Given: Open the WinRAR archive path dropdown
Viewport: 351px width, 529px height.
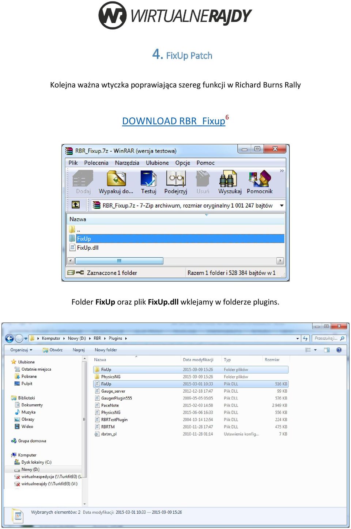Looking at the screenshot, I should point(282,205).
